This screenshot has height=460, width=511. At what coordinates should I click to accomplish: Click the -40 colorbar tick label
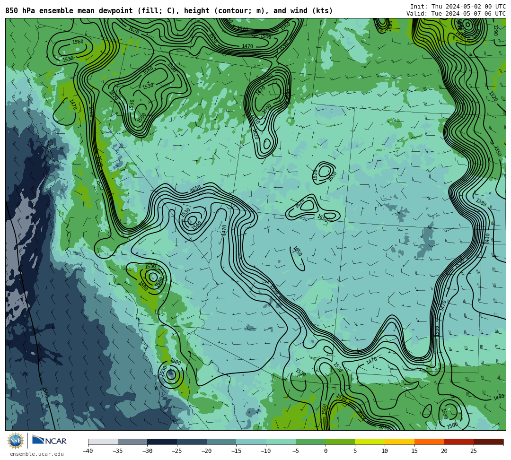coord(88,451)
